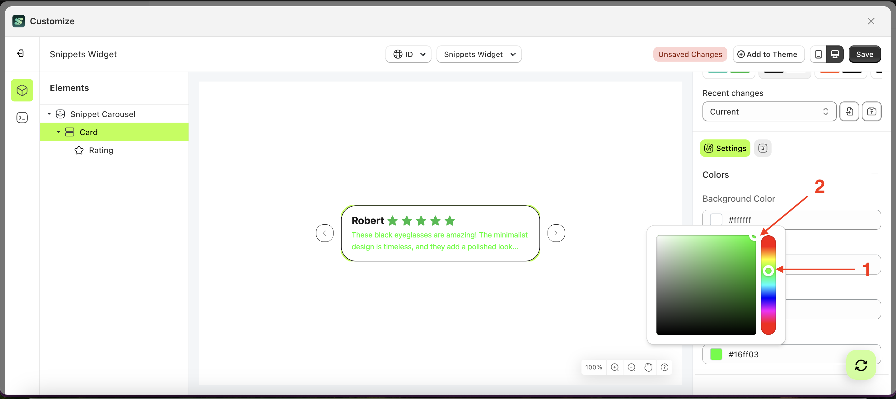The height and width of the screenshot is (399, 896).
Task: Open the help question mark icon
Action: tap(664, 367)
